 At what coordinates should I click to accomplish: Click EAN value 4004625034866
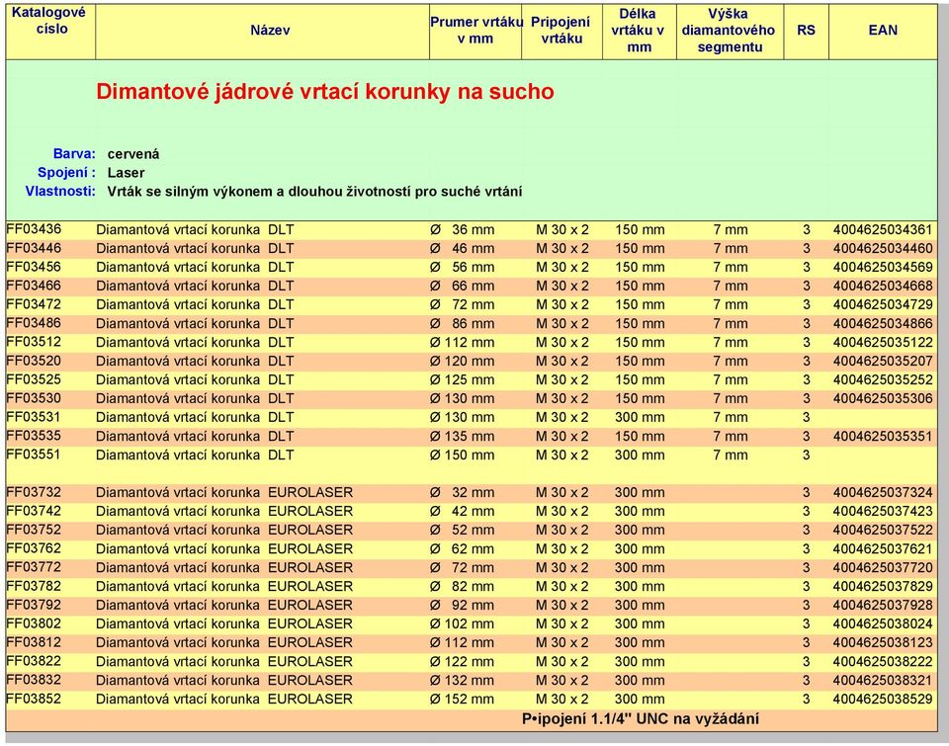pyautogui.click(x=883, y=324)
